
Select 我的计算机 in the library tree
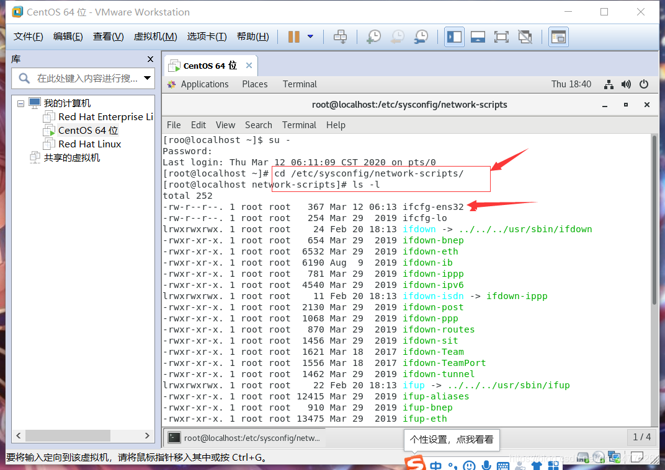67,103
